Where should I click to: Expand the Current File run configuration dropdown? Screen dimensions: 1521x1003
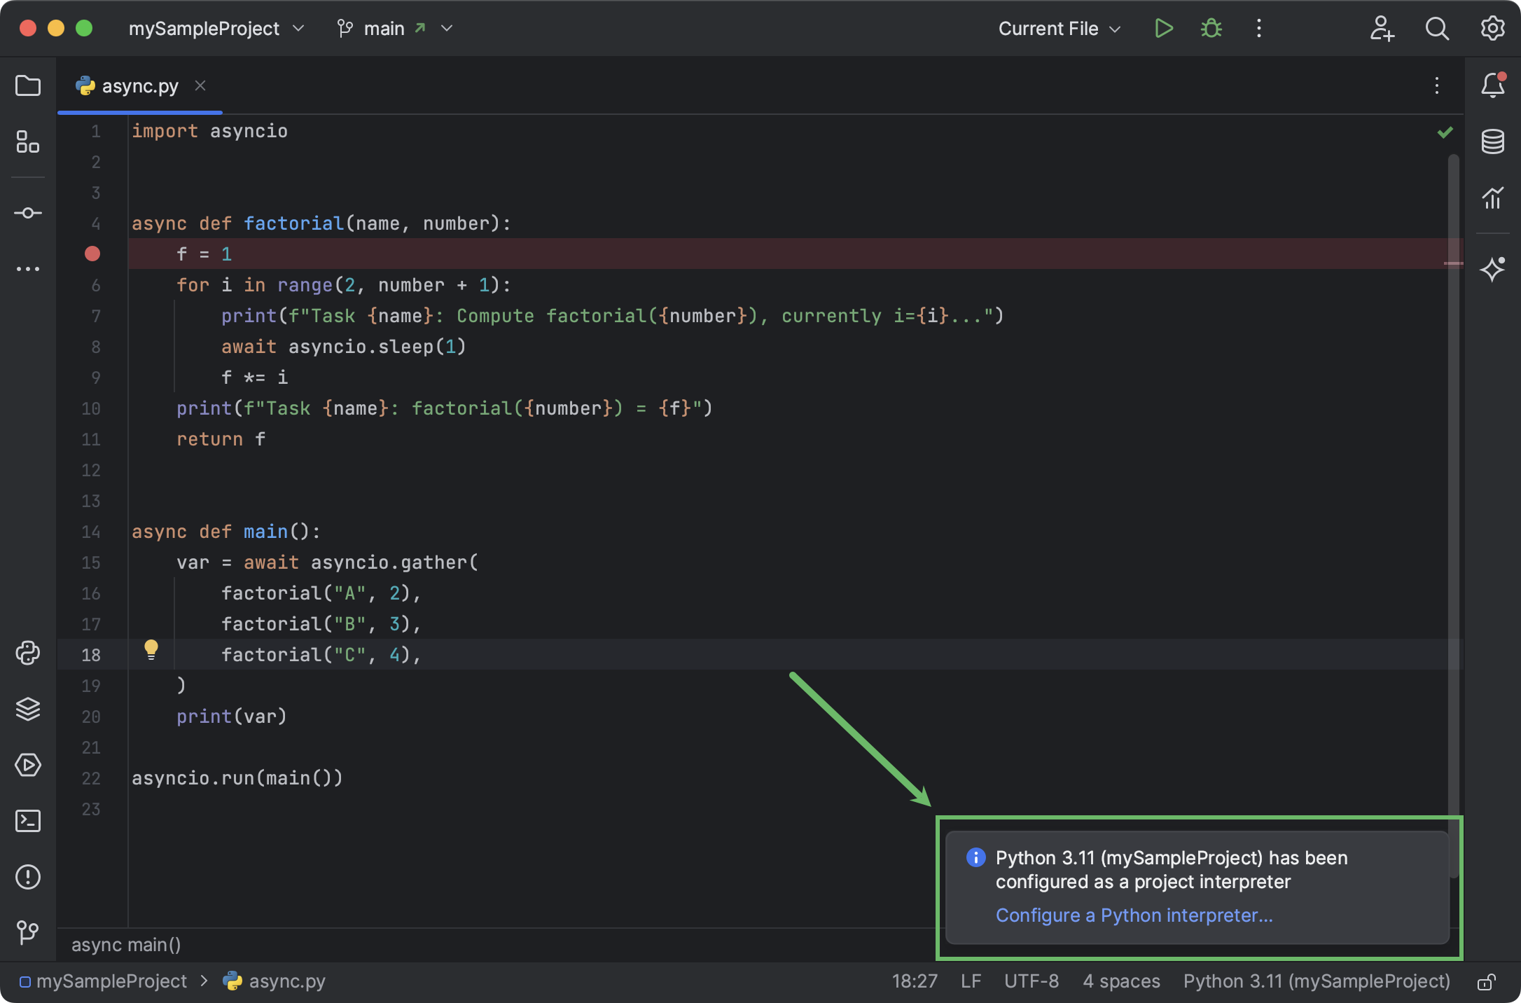click(x=1058, y=29)
